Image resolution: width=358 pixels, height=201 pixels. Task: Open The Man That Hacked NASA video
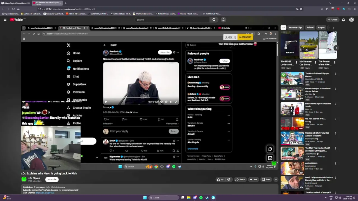[x=292, y=153]
